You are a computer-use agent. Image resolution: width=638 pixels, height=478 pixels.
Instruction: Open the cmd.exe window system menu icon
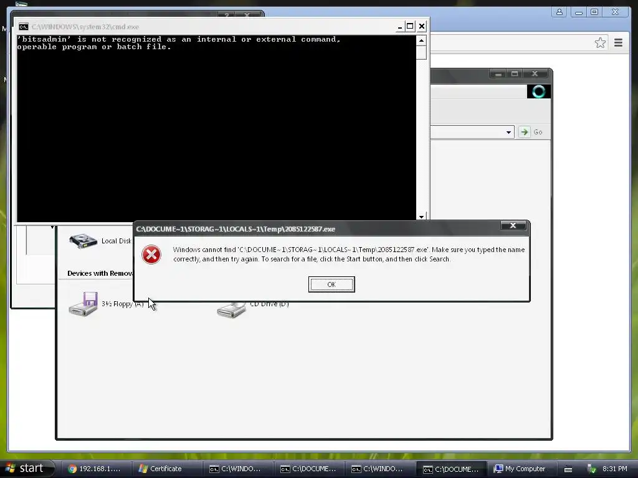(x=24, y=27)
